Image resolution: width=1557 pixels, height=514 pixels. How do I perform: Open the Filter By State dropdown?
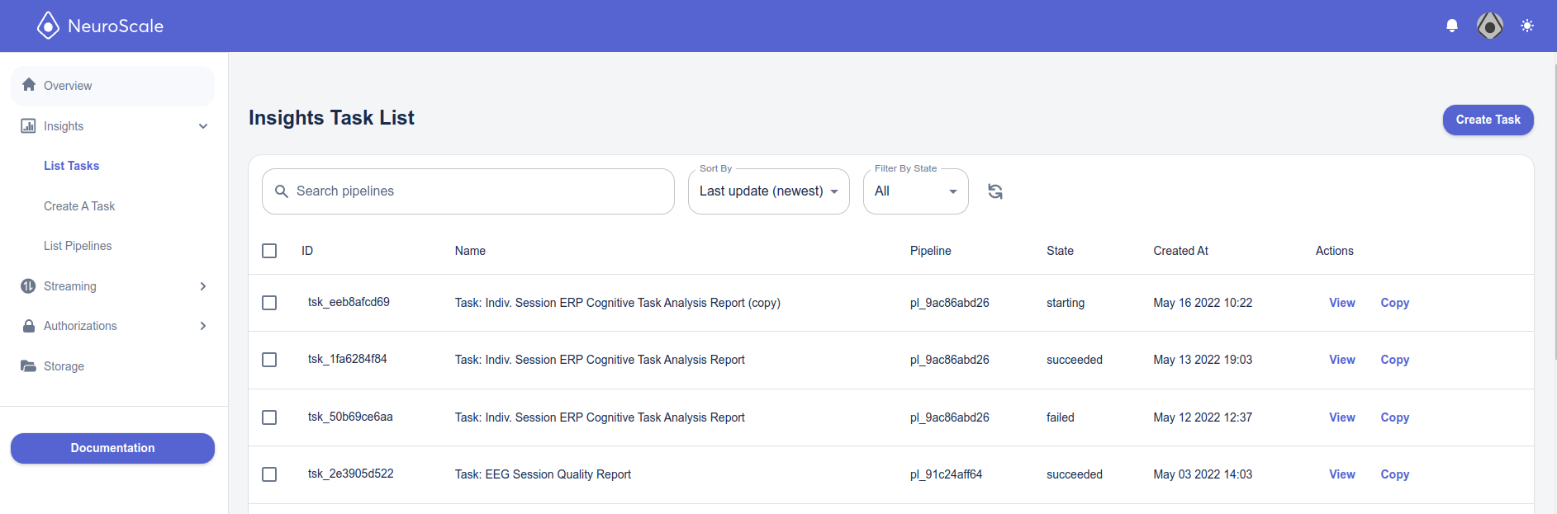pyautogui.click(x=916, y=191)
